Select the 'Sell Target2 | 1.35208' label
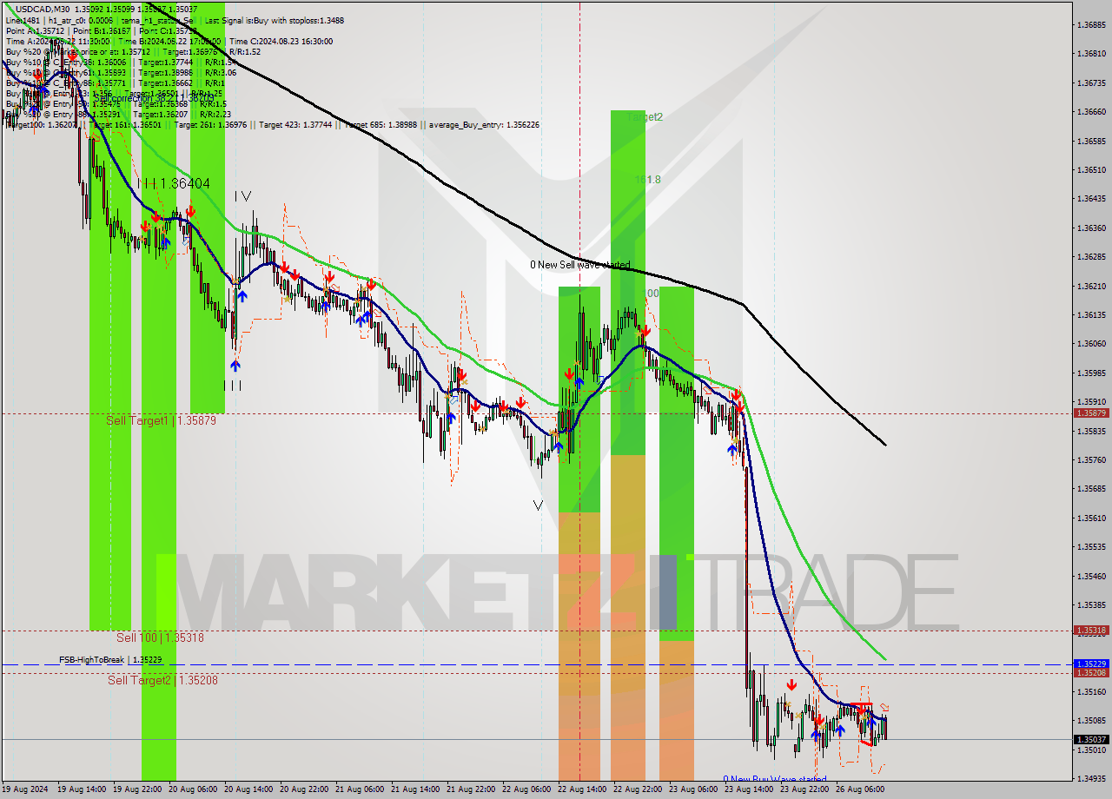1112x799 pixels. pyautogui.click(x=162, y=680)
